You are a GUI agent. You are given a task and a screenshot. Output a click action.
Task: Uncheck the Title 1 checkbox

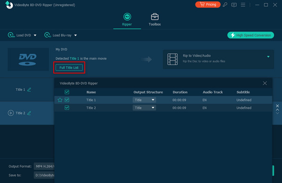(67, 100)
